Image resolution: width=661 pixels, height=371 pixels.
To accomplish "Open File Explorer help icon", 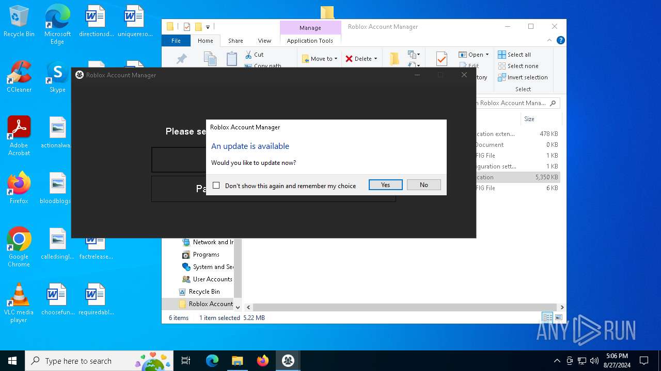I will (x=560, y=40).
